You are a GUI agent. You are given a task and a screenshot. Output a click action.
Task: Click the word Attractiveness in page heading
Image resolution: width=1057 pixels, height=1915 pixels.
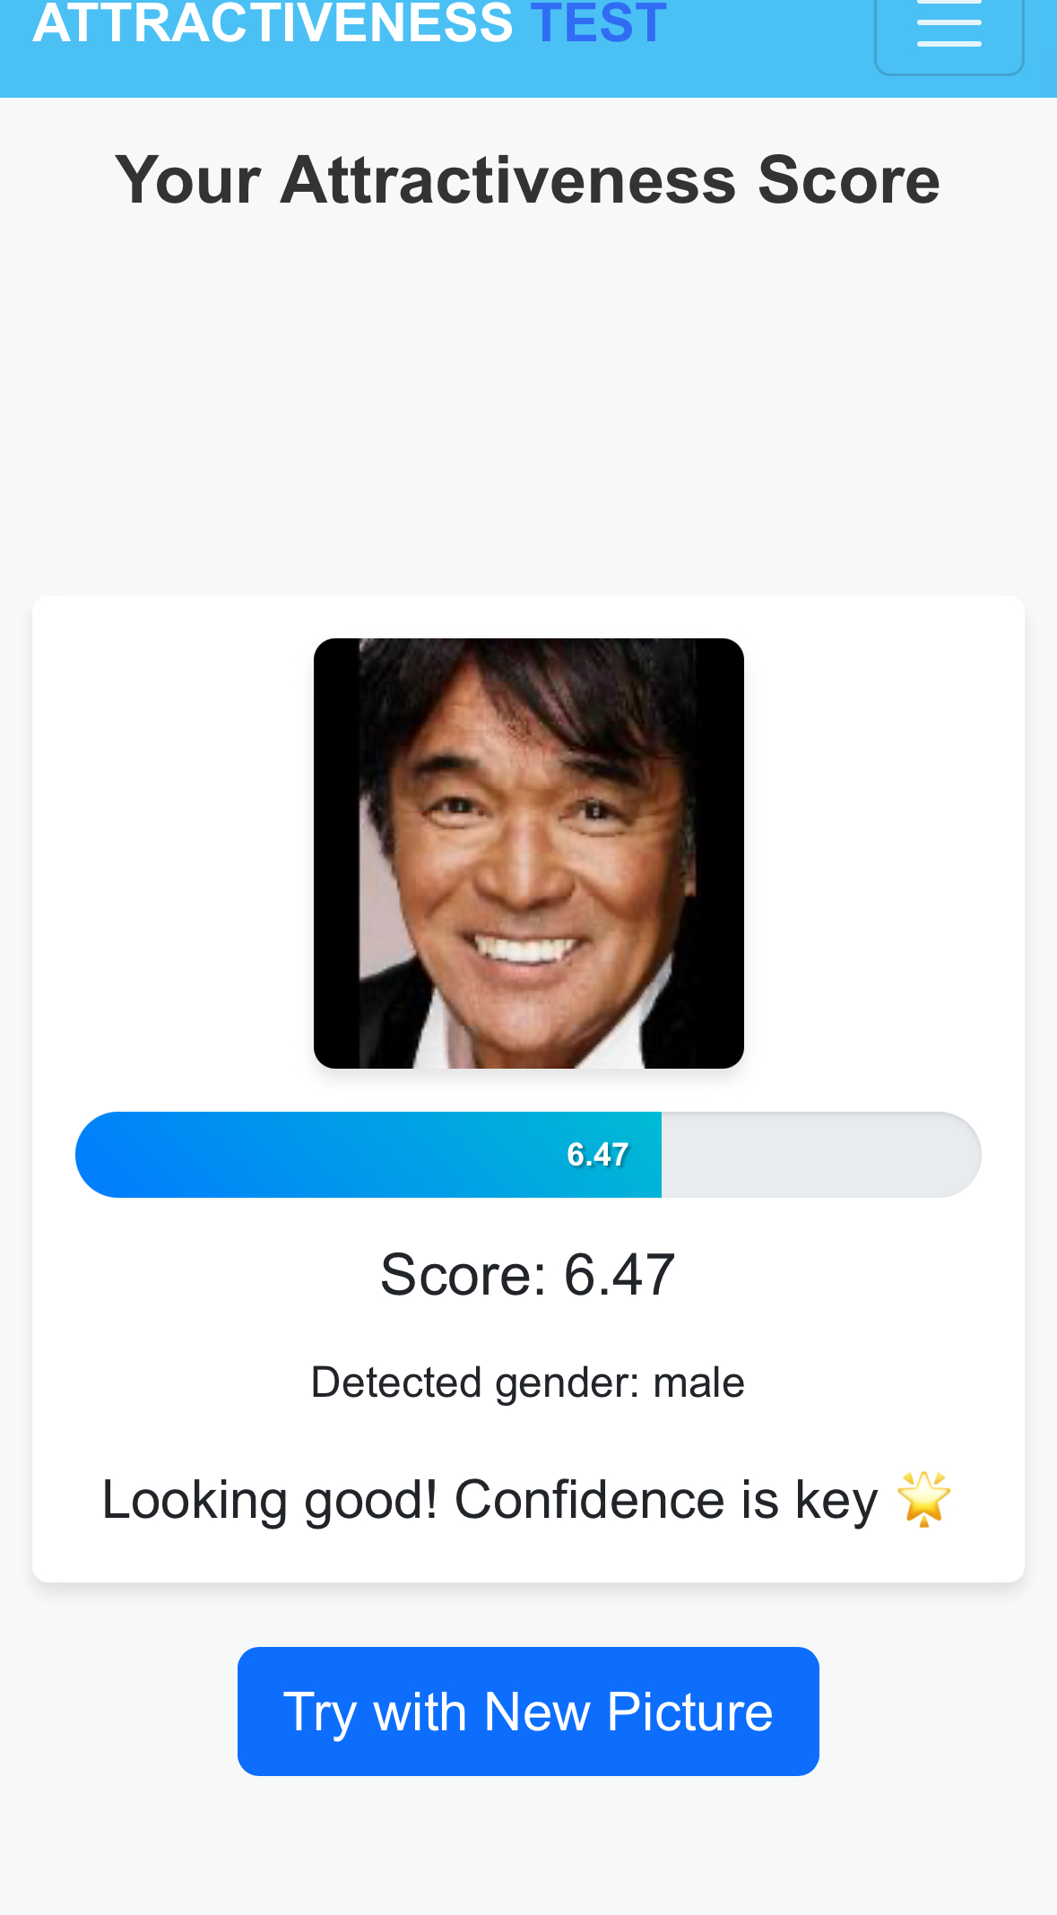coord(508,180)
